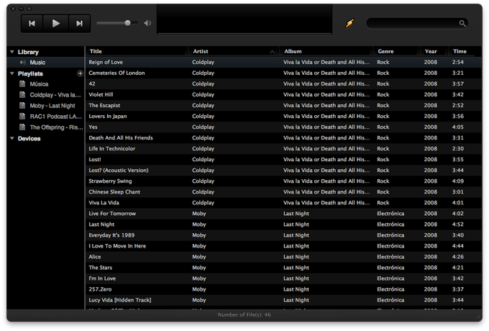Click The Offspring playlist icon
Viewport: 489px width, 331px height.
(22, 127)
